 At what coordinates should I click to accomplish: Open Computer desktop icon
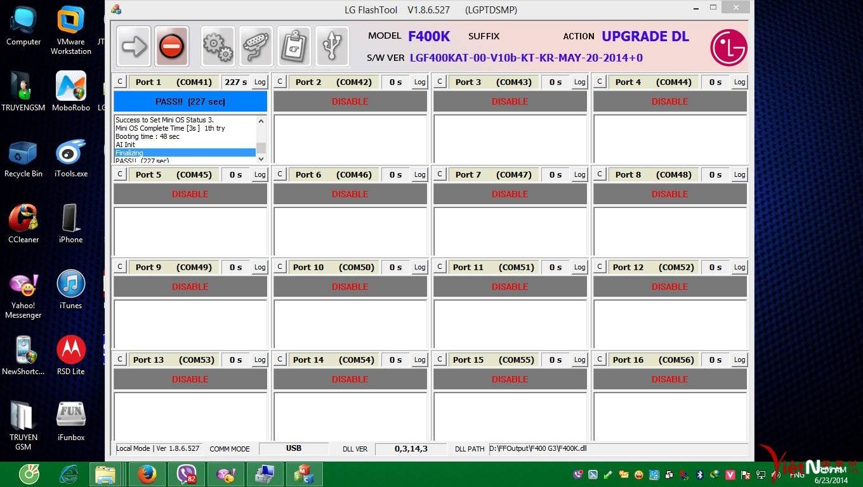pos(23,27)
